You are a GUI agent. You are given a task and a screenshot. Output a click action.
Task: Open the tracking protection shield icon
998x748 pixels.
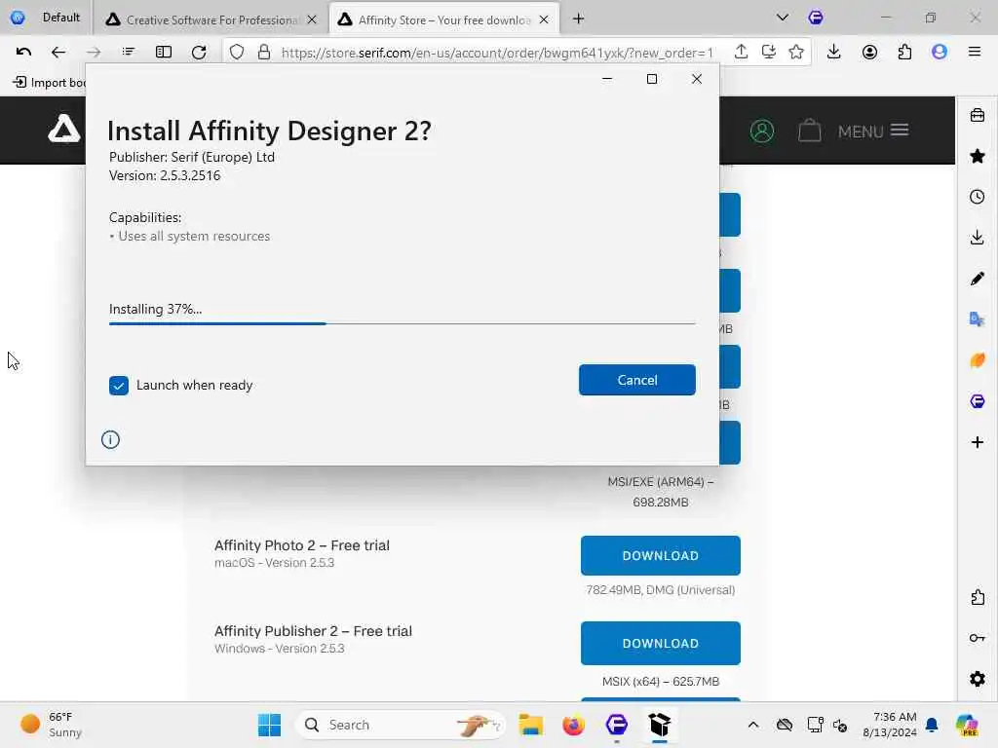pos(237,53)
